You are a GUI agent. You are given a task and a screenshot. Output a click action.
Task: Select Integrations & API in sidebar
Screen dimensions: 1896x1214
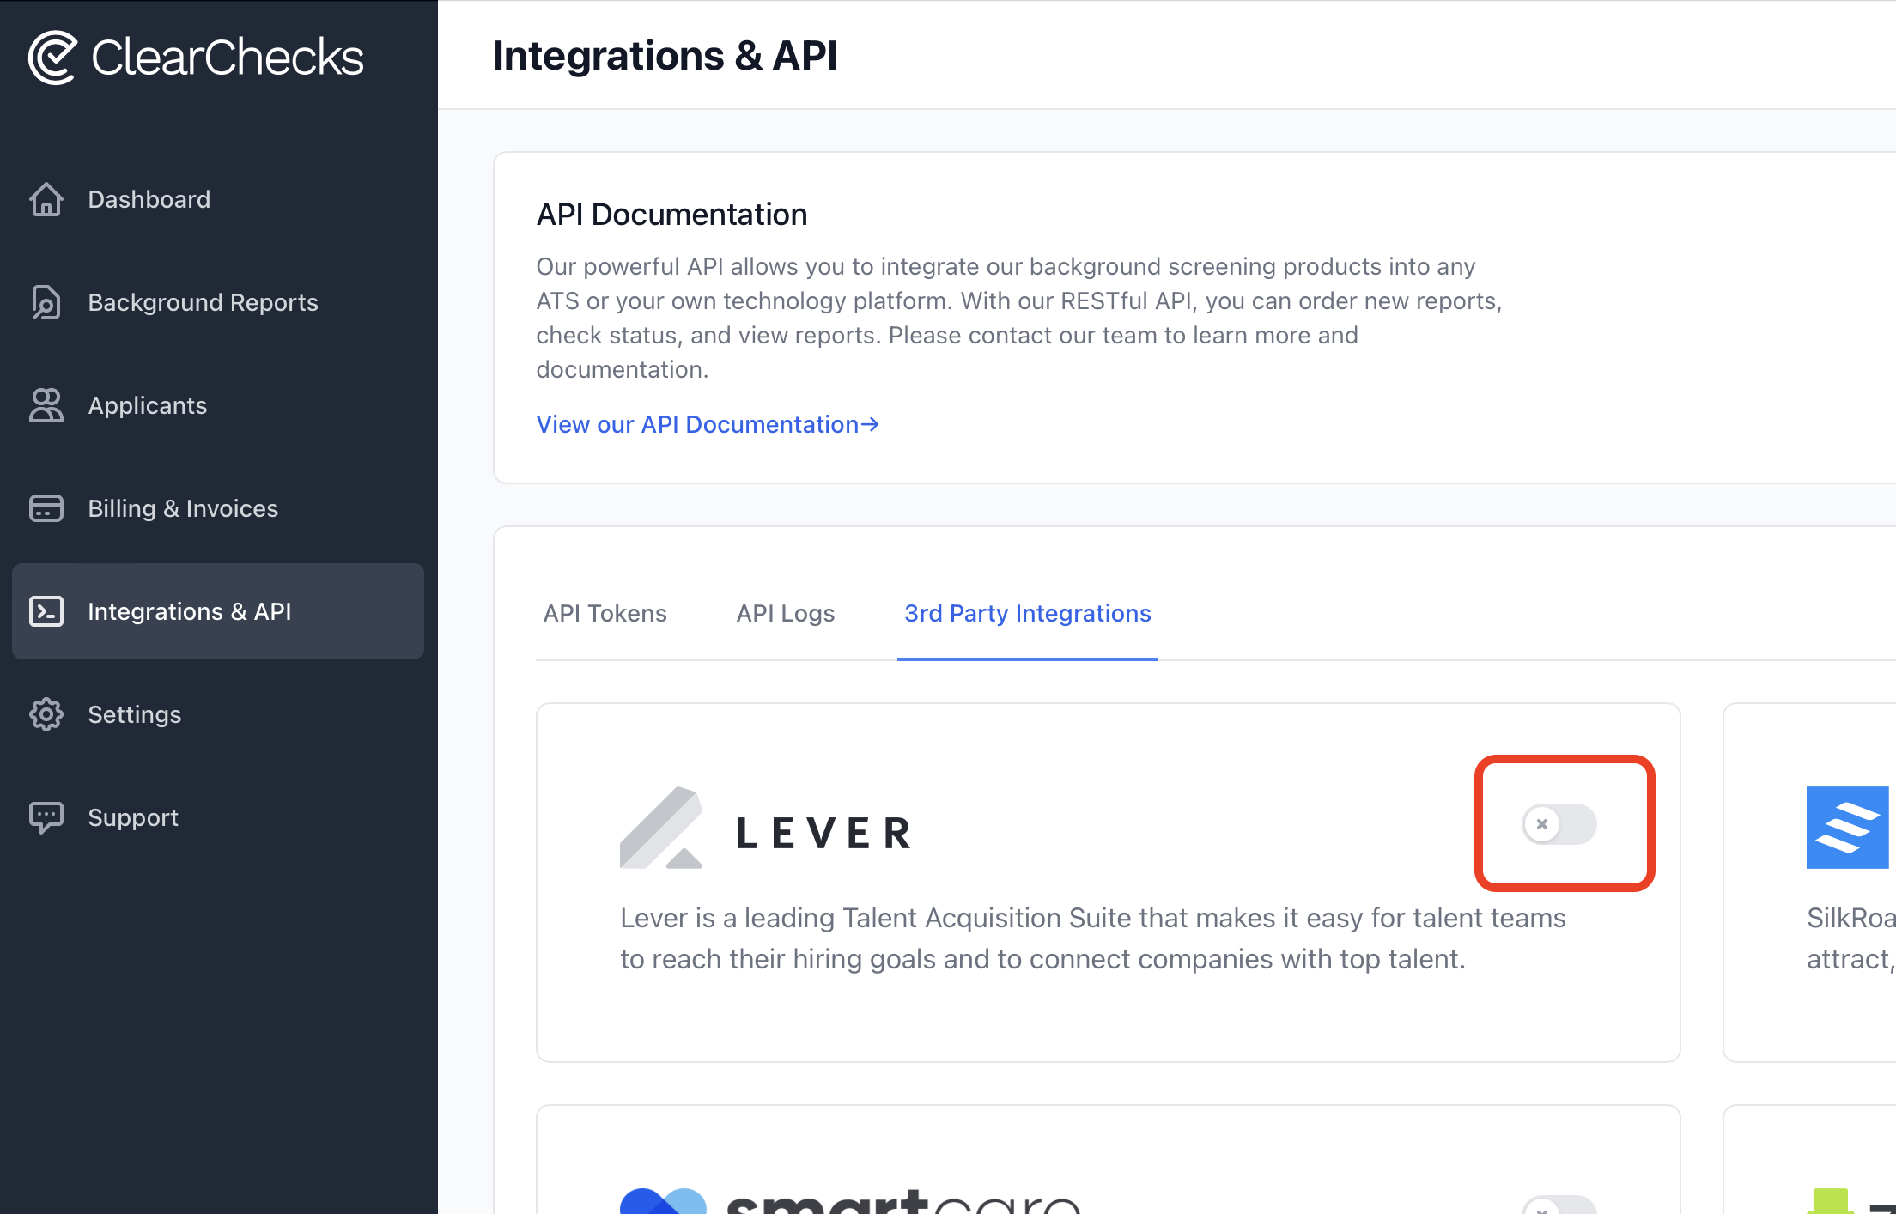click(218, 611)
